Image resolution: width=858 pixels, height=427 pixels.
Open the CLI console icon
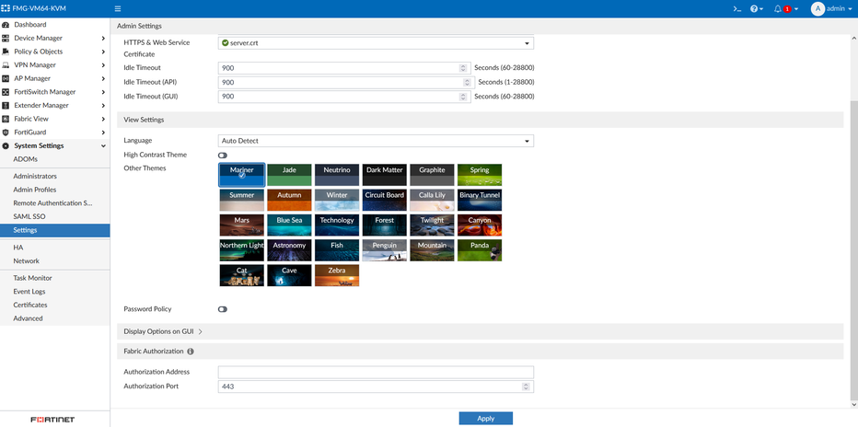click(737, 9)
